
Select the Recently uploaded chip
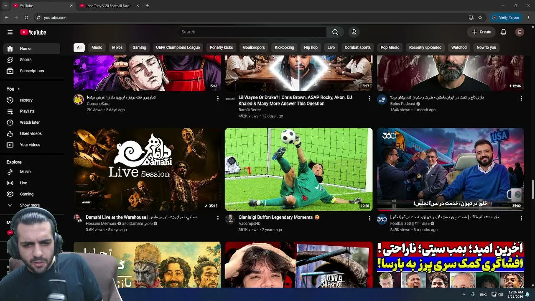[x=425, y=48]
